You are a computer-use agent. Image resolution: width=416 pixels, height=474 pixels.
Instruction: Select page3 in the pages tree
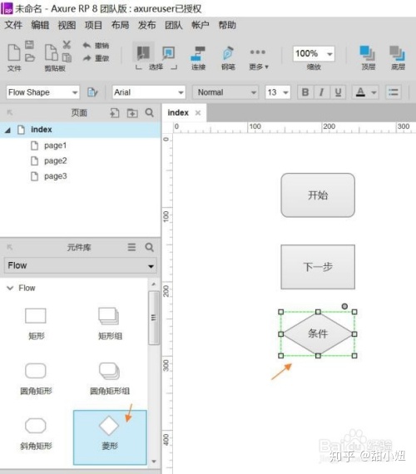pos(55,176)
